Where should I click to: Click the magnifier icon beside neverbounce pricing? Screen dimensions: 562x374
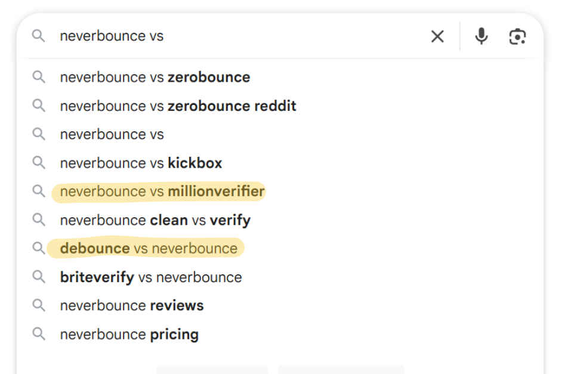[39, 334]
